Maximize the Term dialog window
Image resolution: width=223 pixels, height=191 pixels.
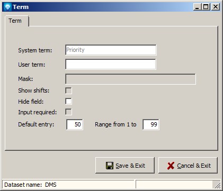click(206, 7)
